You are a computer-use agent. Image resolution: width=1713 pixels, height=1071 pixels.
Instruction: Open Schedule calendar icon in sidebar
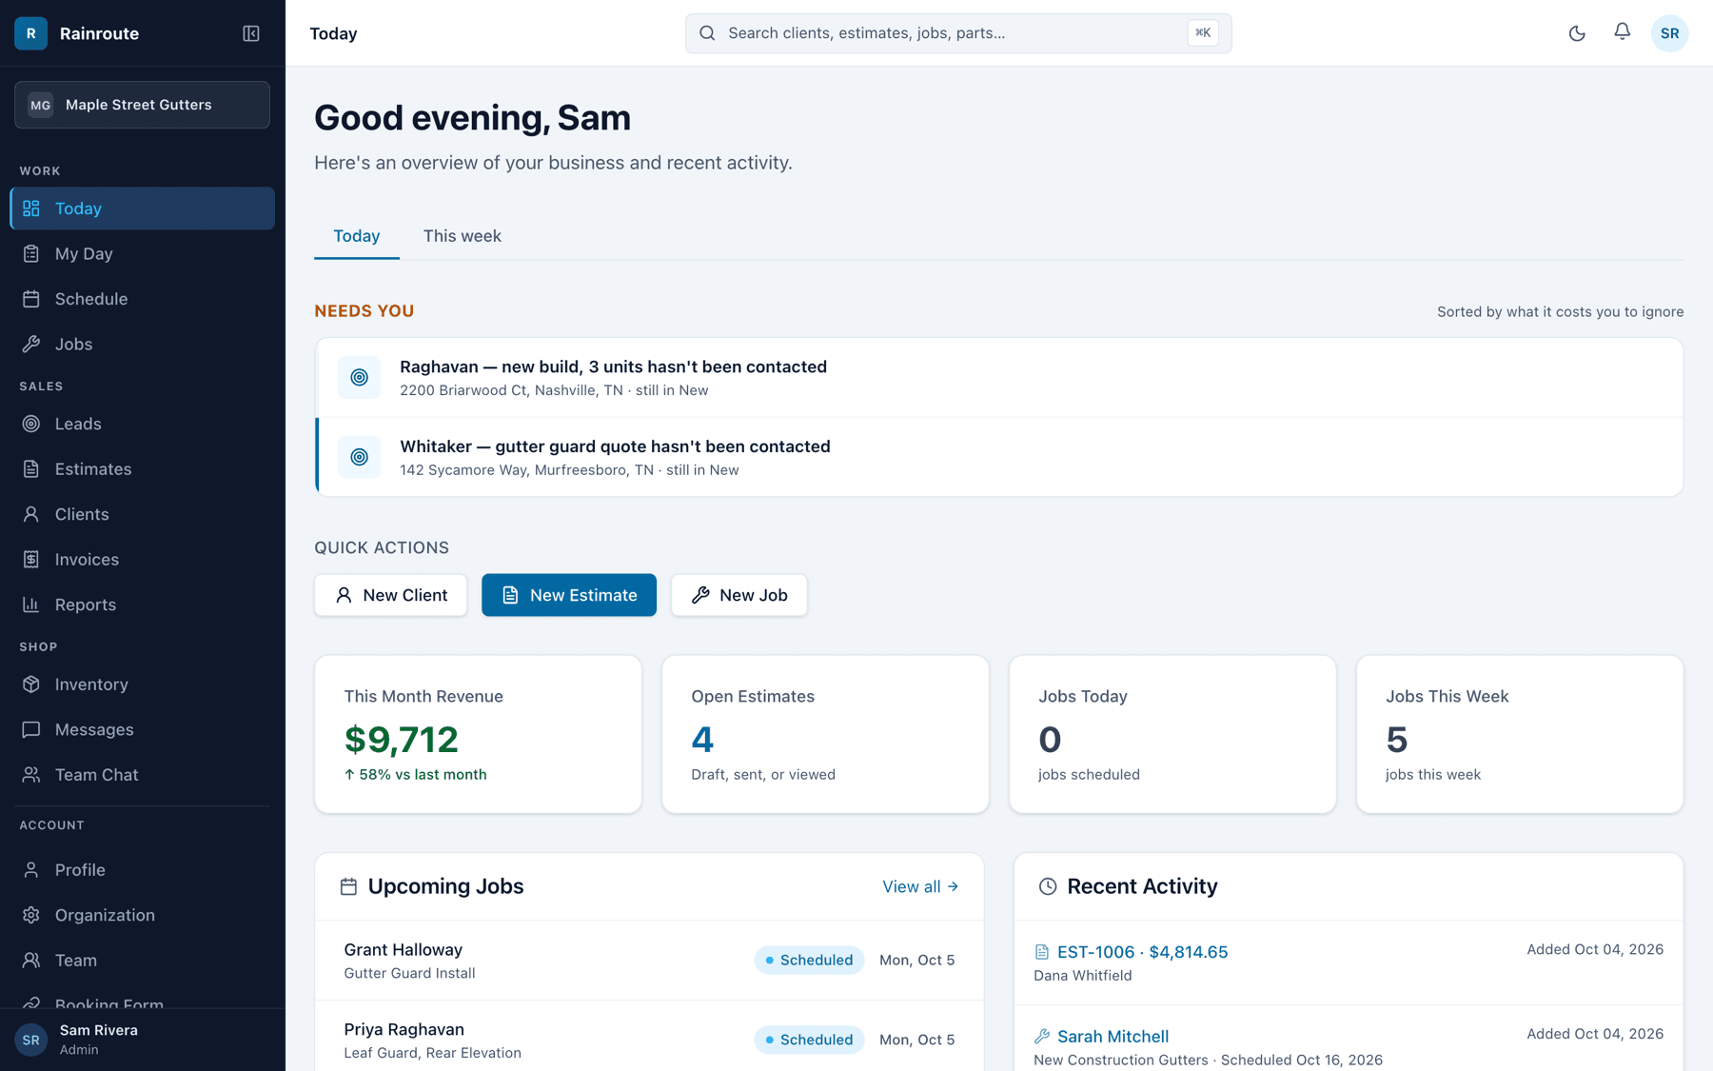(31, 299)
